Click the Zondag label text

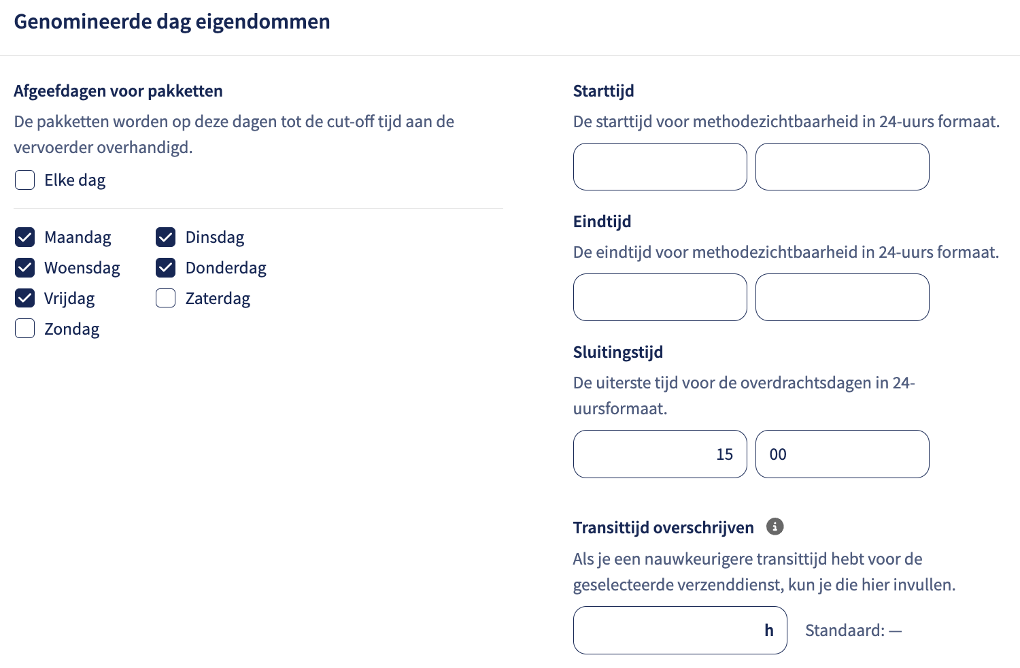click(72, 329)
